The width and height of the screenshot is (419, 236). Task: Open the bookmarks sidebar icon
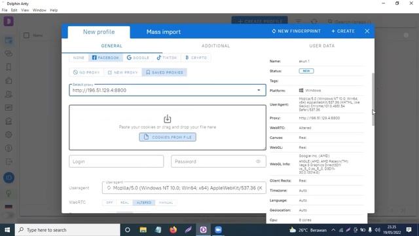[9, 67]
